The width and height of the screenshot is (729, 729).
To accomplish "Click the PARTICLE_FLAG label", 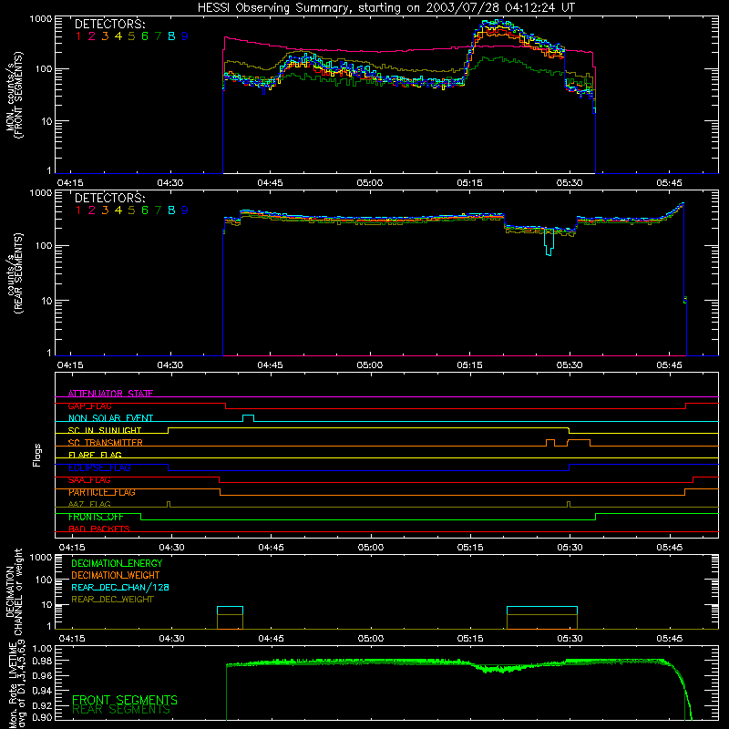I will [x=102, y=492].
